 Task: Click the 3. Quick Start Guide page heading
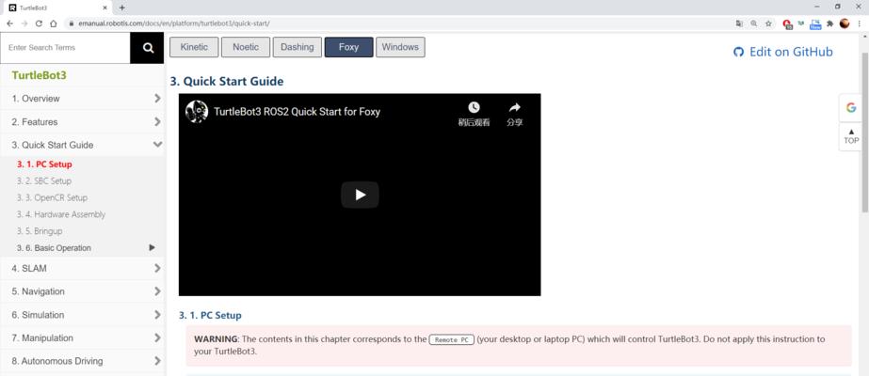[x=227, y=81]
